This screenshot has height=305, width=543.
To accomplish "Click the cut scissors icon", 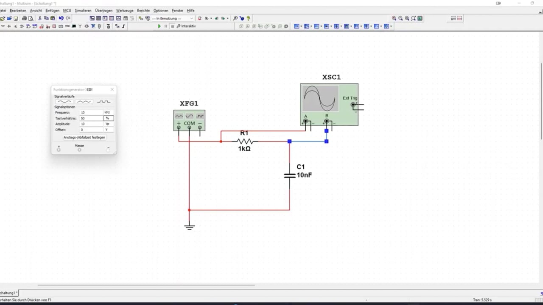I will coord(40,18).
